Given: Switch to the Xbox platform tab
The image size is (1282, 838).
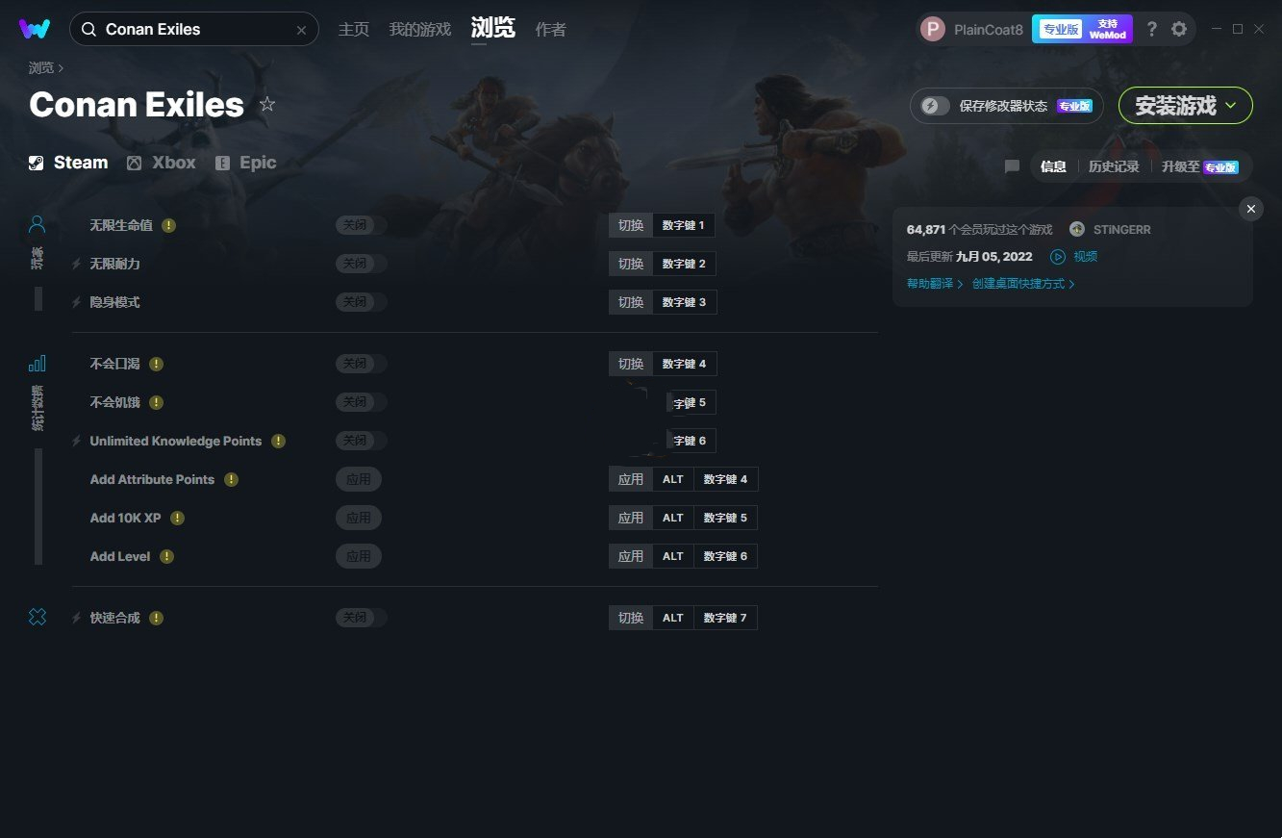Looking at the screenshot, I should [161, 163].
